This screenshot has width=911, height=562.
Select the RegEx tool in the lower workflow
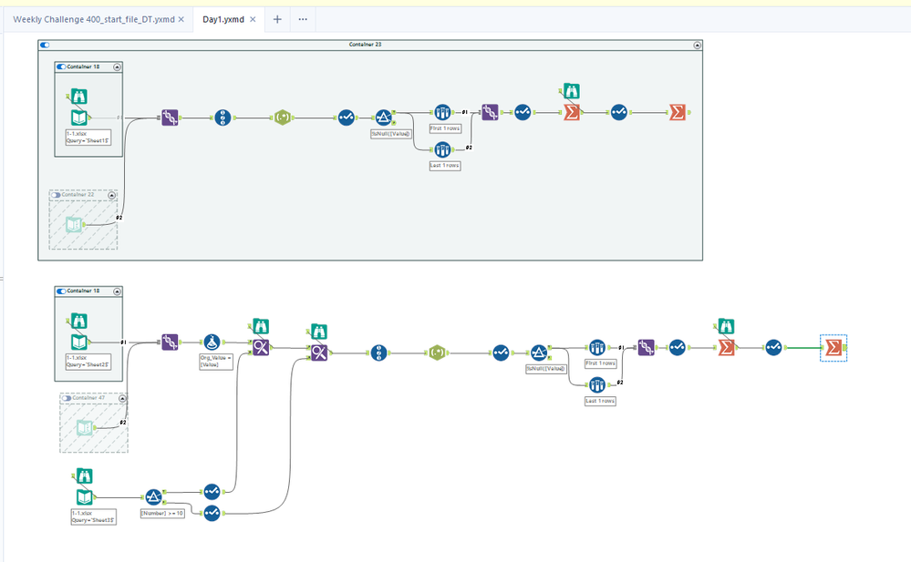437,353
